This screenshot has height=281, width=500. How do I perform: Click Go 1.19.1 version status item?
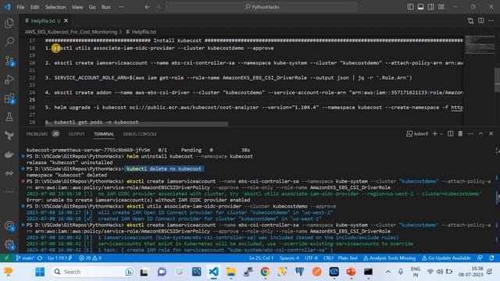(59, 258)
